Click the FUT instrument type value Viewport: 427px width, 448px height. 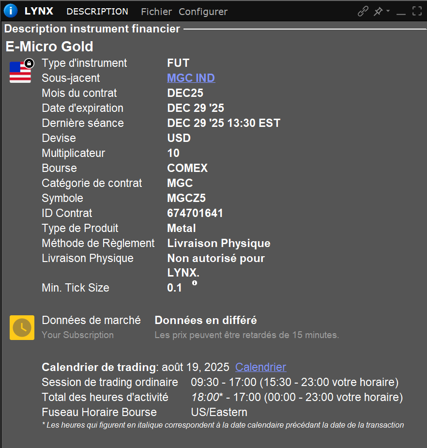[x=178, y=63]
